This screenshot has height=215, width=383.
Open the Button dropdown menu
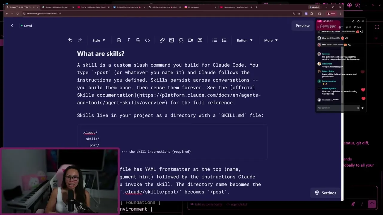coord(244,40)
